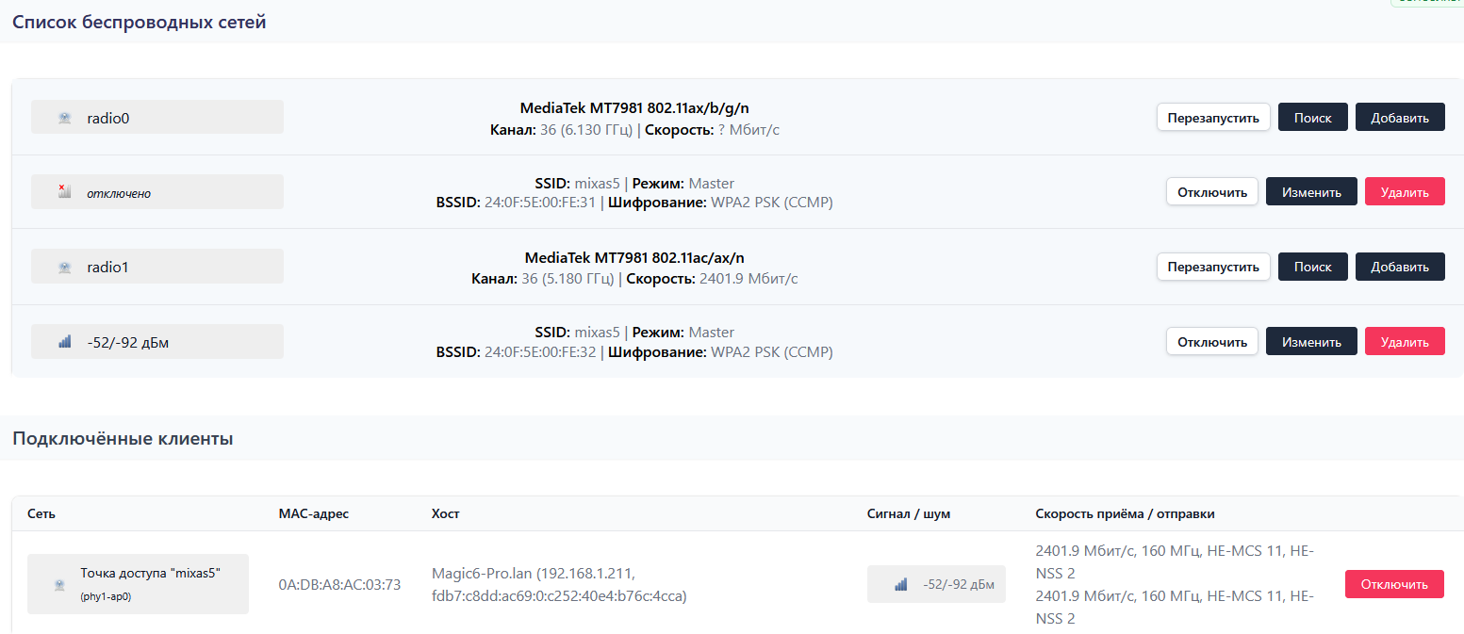
Task: Add a new network to radio1
Action: pos(1399,267)
